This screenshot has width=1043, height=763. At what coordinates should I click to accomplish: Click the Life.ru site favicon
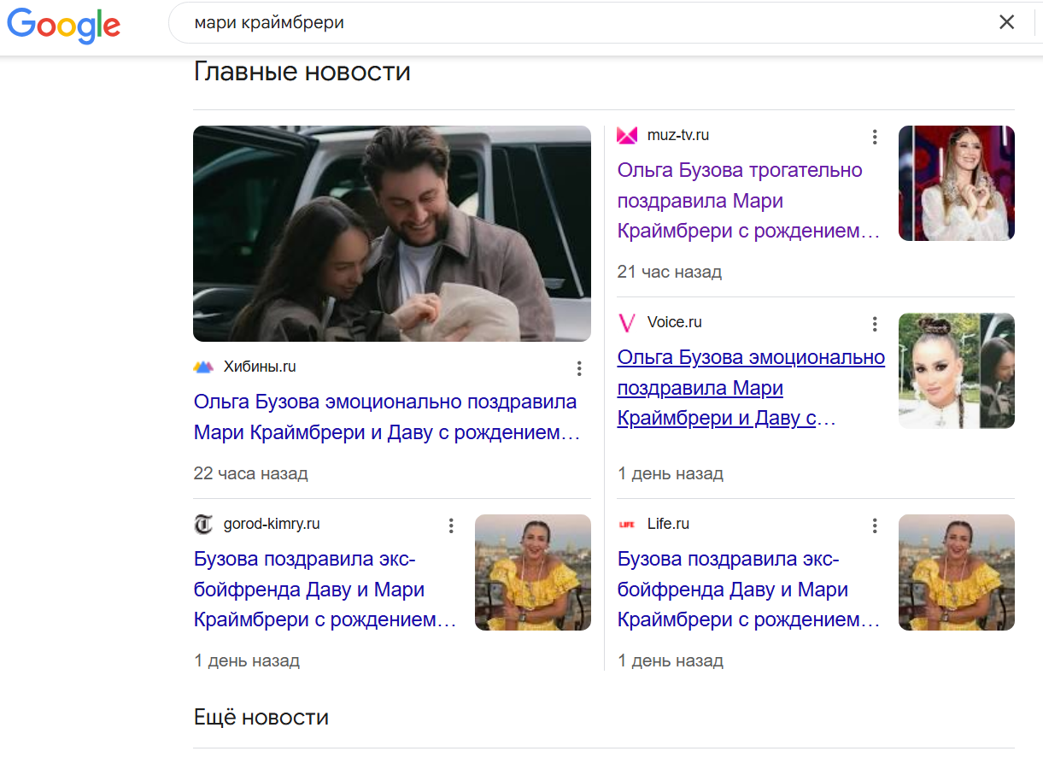627,524
